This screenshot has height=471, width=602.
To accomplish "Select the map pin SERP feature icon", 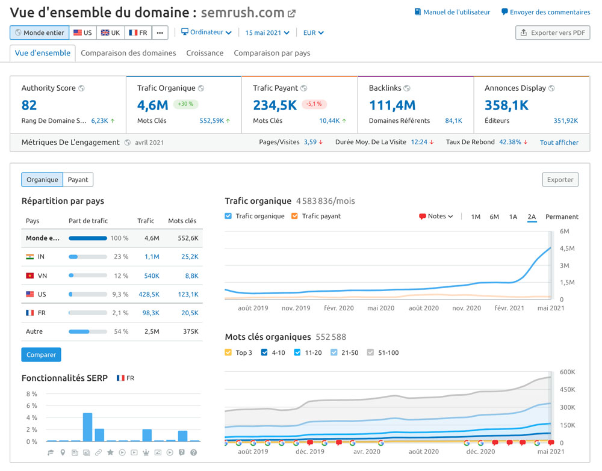I will [x=63, y=452].
